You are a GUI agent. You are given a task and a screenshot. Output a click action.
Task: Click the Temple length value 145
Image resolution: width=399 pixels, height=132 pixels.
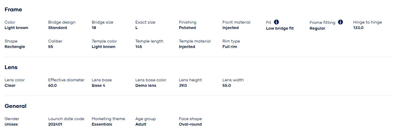139,47
